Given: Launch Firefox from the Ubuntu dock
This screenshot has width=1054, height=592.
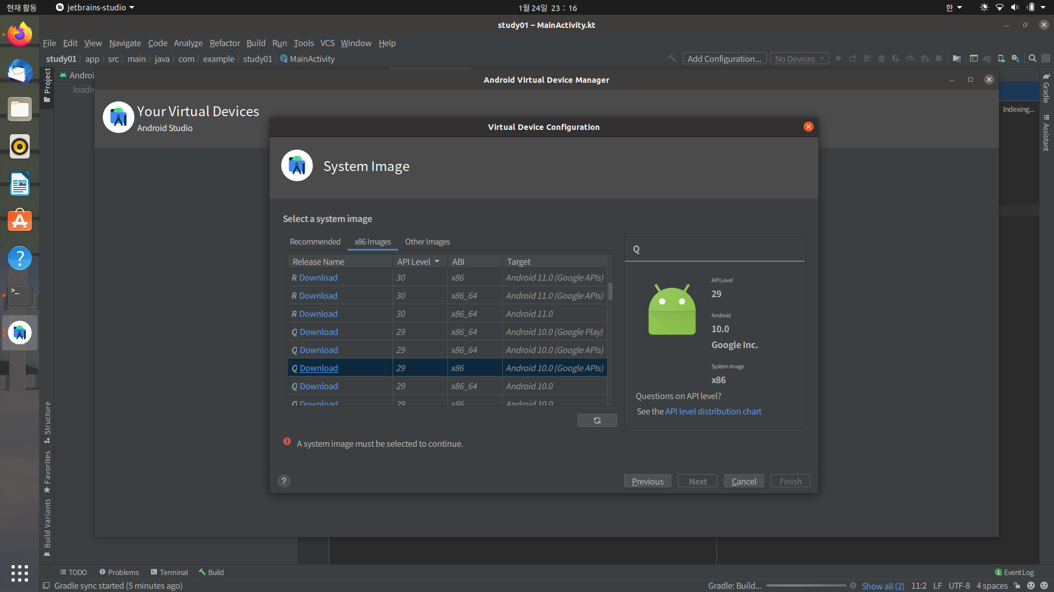Looking at the screenshot, I should 20,35.
